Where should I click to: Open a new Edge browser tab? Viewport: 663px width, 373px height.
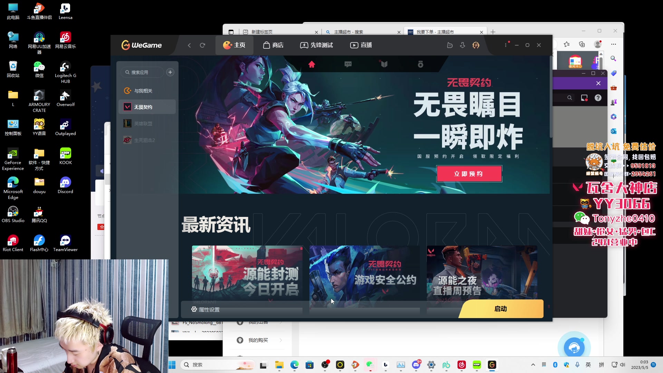(x=493, y=32)
